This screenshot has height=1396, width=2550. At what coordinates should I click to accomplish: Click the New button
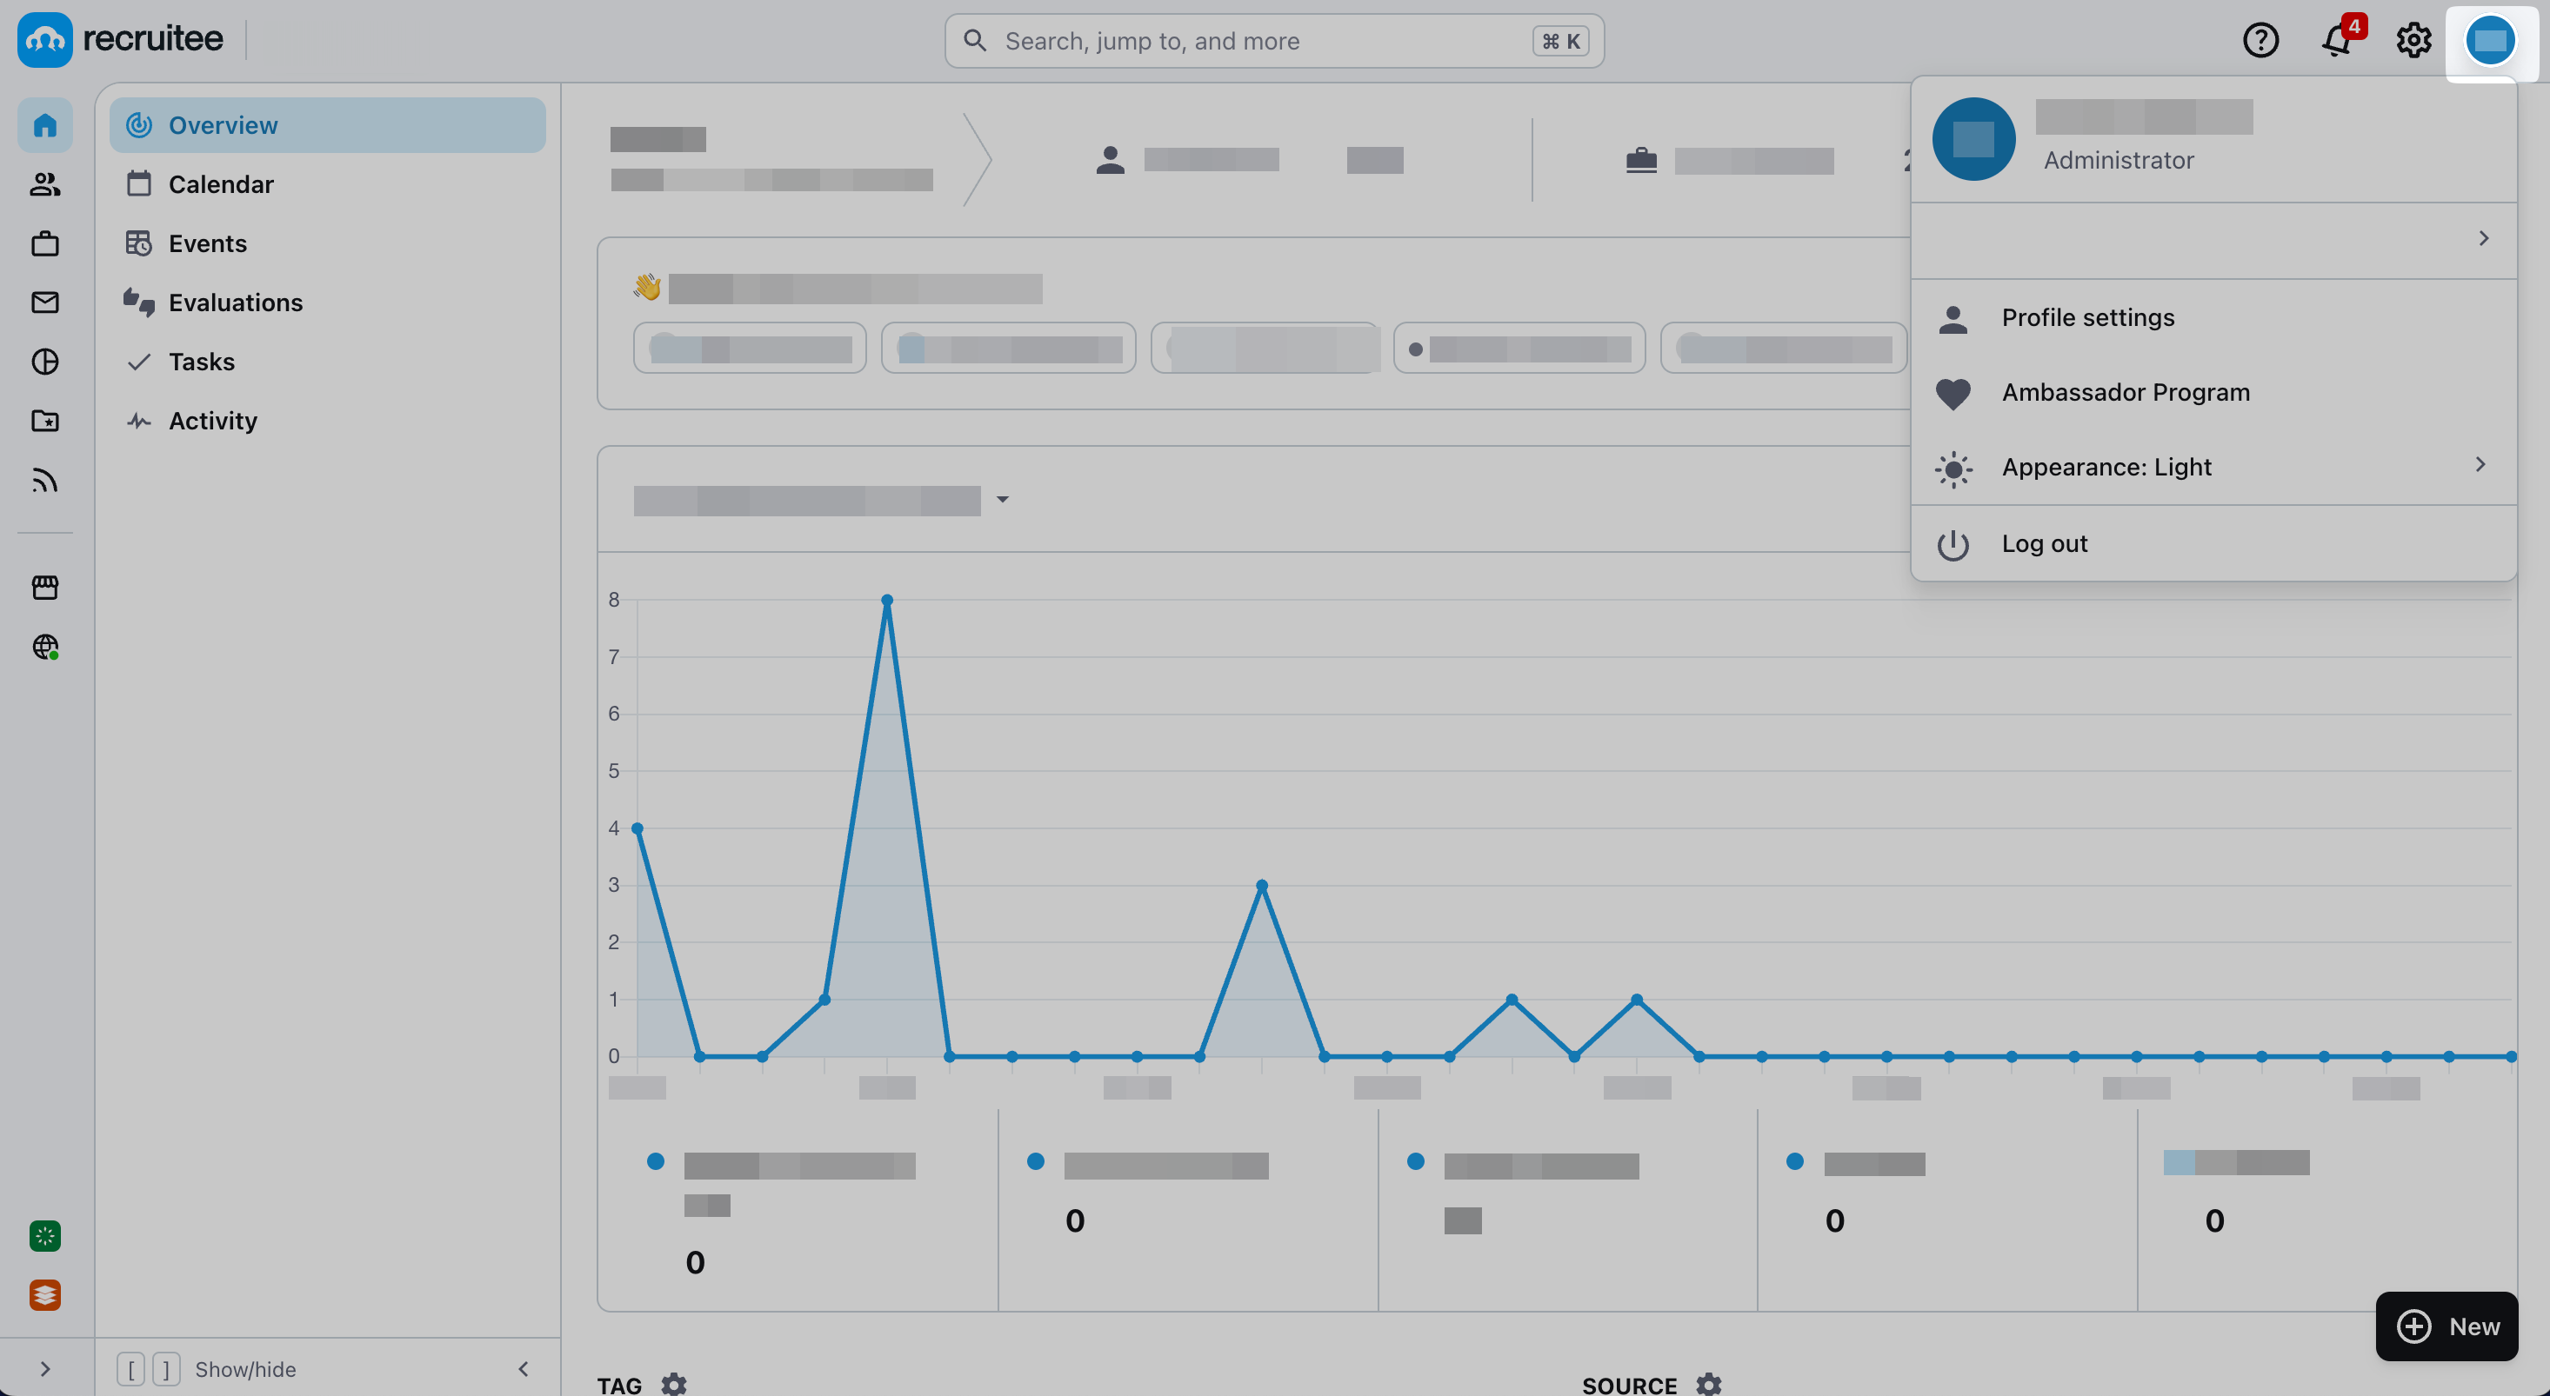(x=2446, y=1326)
